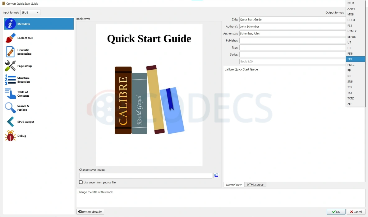
Task: Choose KEPUB output format
Action: click(x=355, y=37)
